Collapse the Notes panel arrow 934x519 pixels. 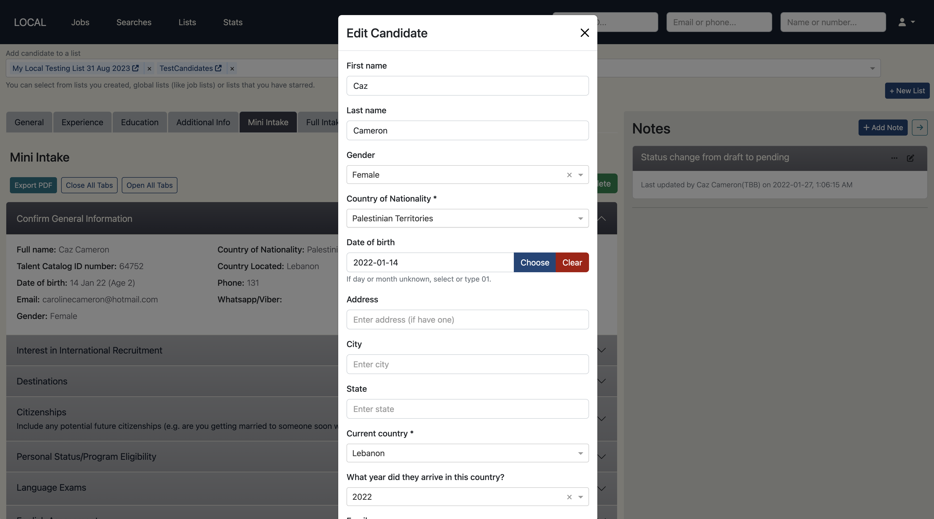click(x=919, y=128)
